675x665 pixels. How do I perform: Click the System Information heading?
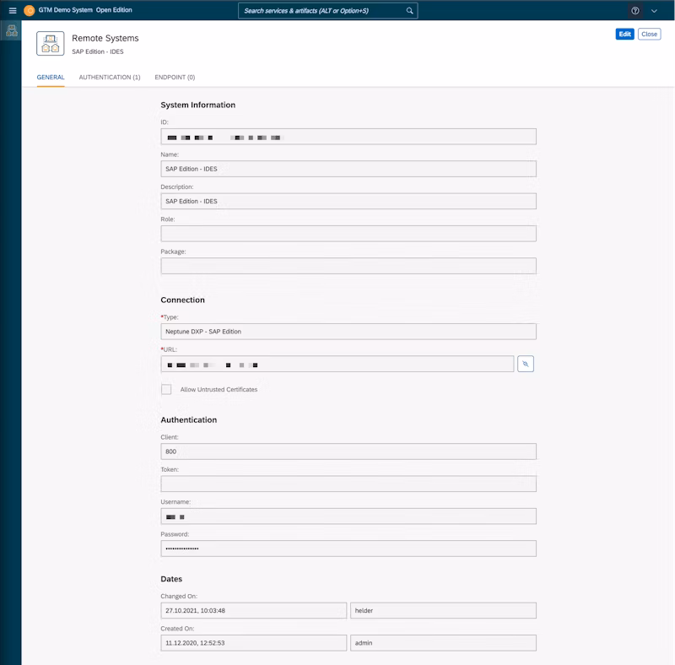pyautogui.click(x=198, y=105)
